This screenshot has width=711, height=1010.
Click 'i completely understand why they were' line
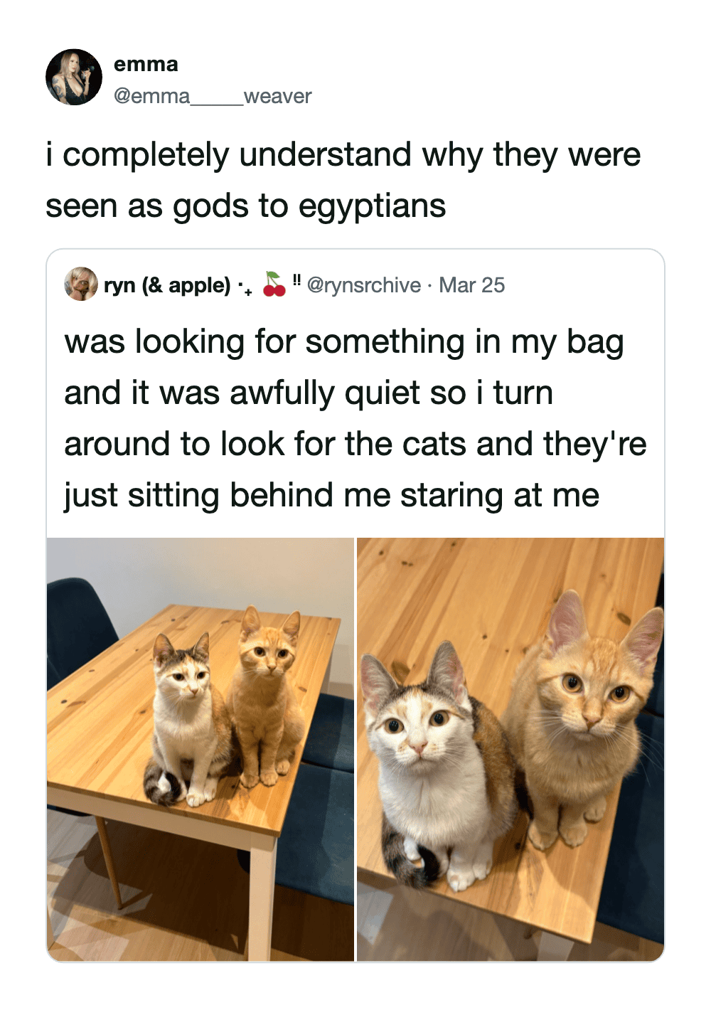coord(343,155)
